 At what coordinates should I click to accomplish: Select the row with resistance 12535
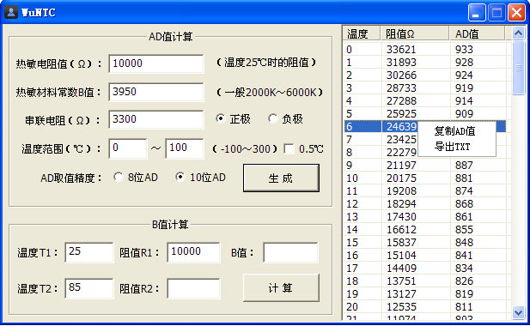point(425,306)
